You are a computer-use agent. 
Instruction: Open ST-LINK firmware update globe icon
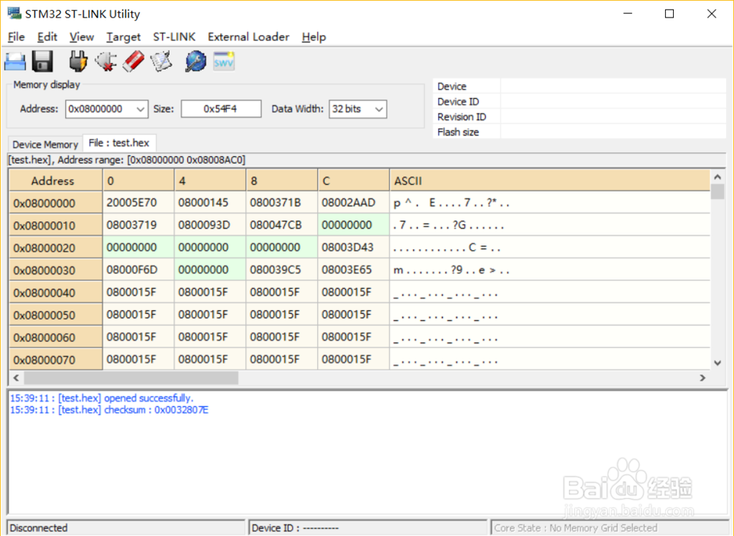point(196,62)
